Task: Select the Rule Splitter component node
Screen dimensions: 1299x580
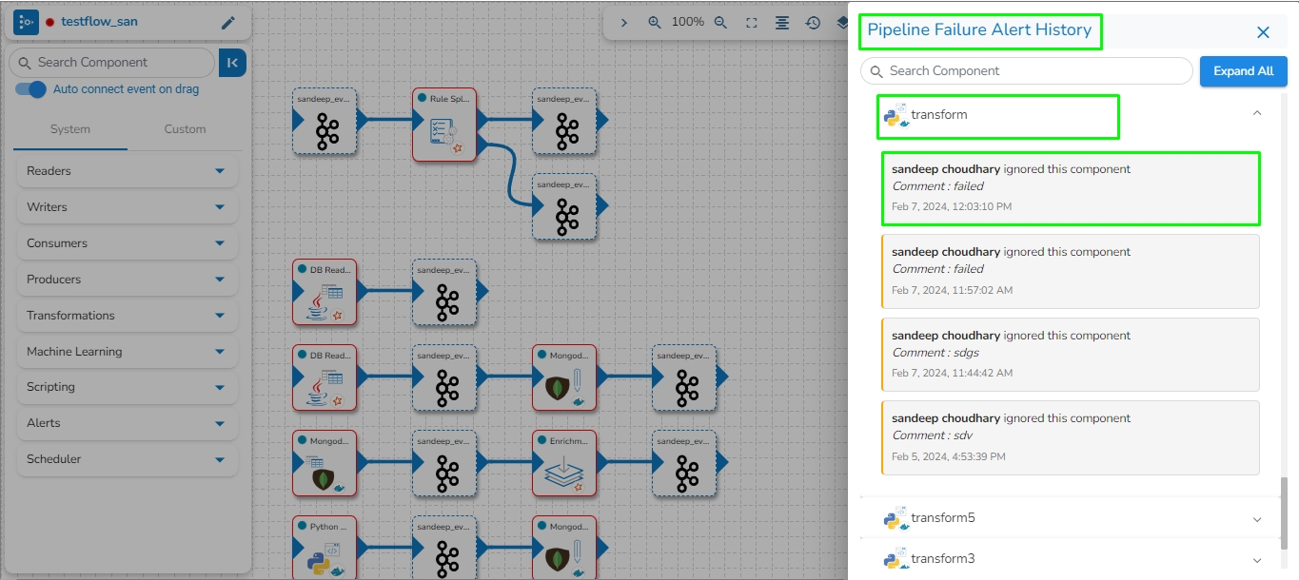Action: pos(444,125)
